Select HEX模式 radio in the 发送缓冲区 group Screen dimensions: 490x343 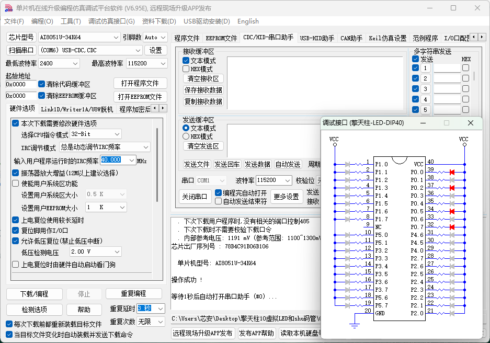(186, 136)
